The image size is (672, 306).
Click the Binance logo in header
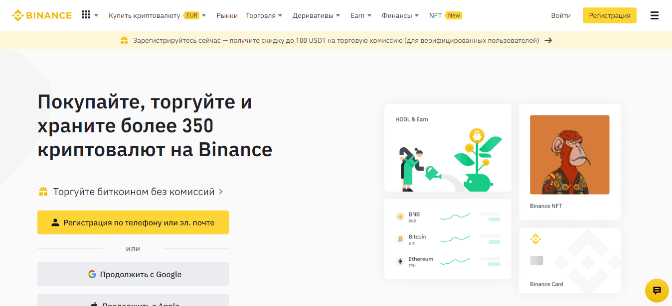42,15
